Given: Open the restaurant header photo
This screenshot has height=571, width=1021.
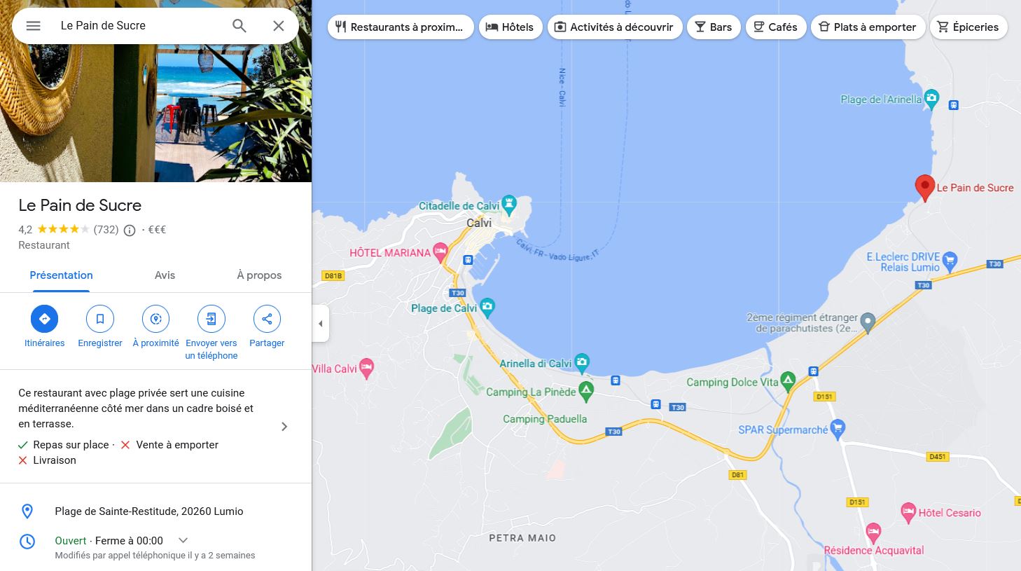Looking at the screenshot, I should 155,91.
